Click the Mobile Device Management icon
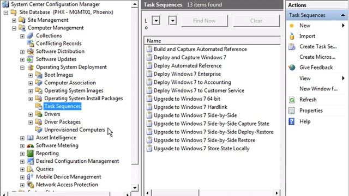The height and width of the screenshot is (196, 349). (x=31, y=176)
